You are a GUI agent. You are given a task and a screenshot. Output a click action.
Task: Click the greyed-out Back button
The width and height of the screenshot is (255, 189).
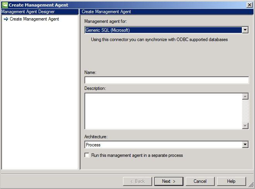click(x=137, y=181)
